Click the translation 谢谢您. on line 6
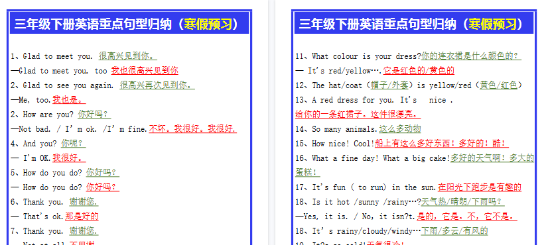 (84, 202)
